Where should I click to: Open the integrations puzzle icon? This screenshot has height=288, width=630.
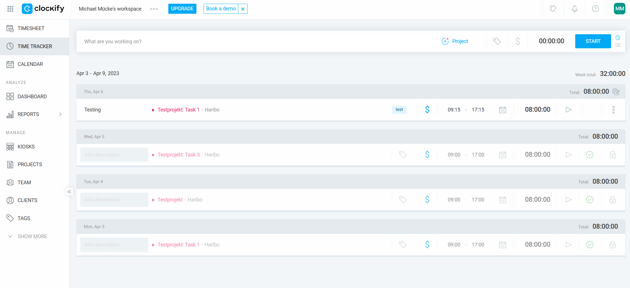[x=553, y=9]
